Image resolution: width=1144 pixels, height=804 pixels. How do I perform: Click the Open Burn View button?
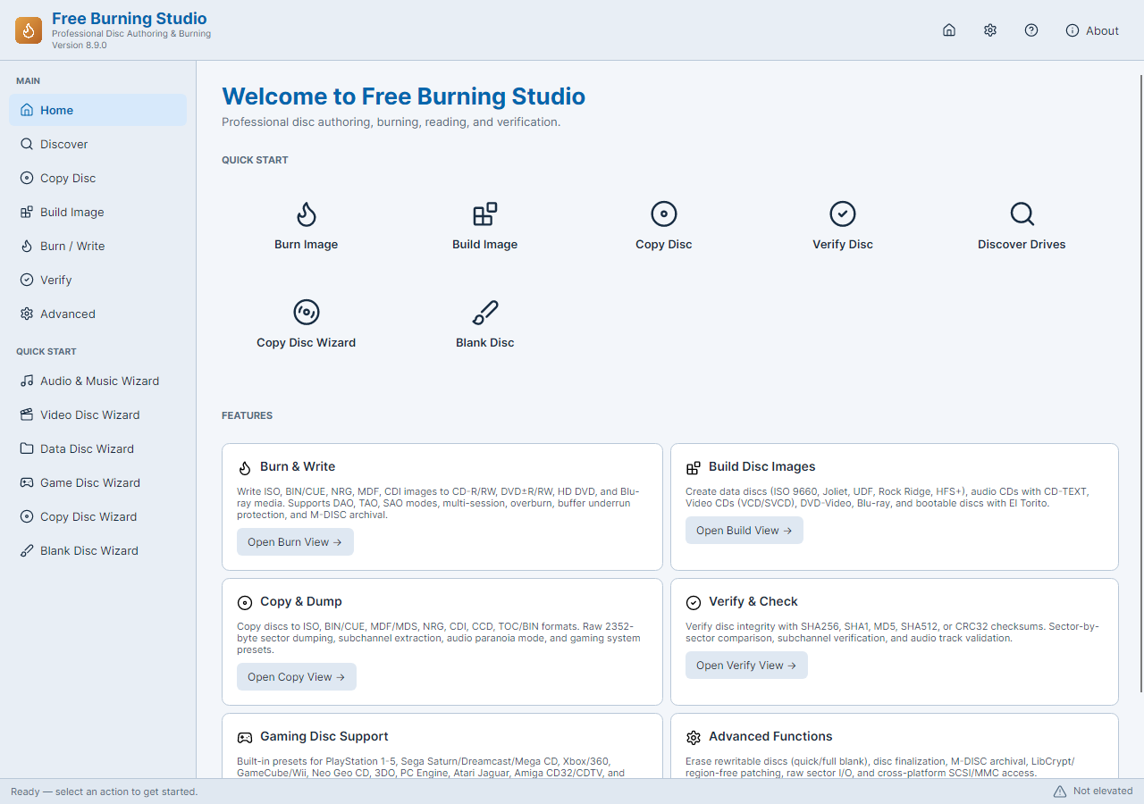(295, 542)
